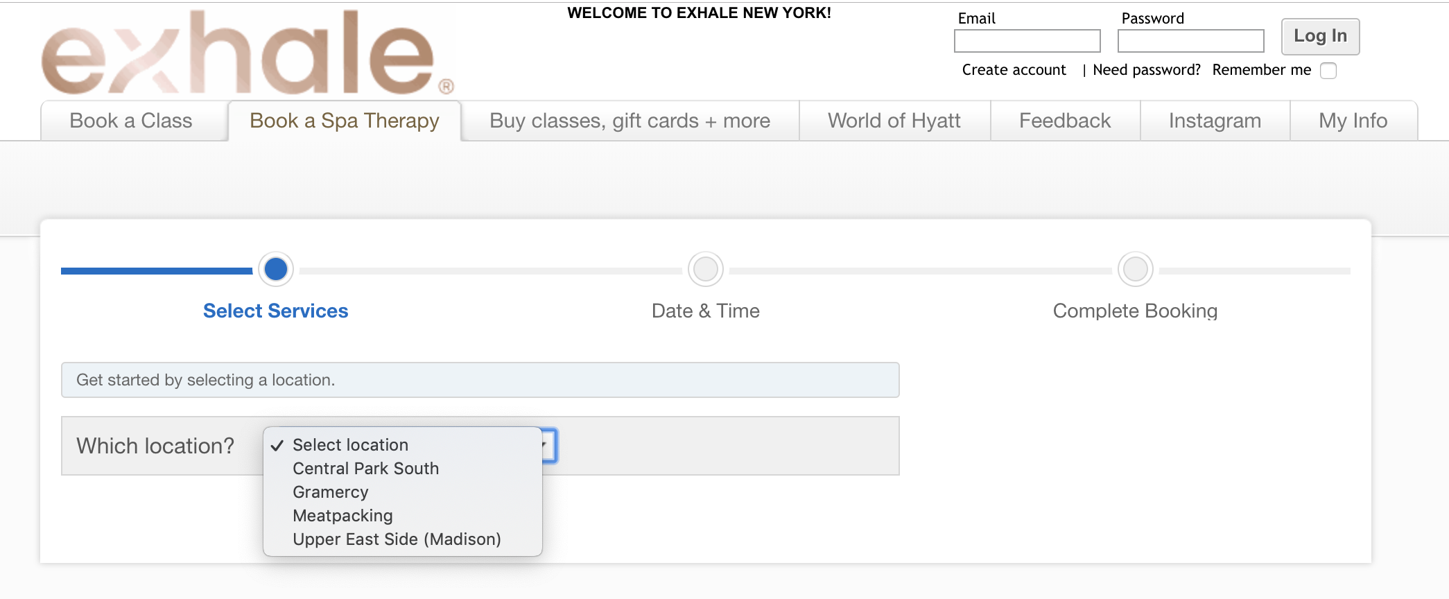
Task: Open Buy classes, gift cards + more tab
Action: pos(630,121)
